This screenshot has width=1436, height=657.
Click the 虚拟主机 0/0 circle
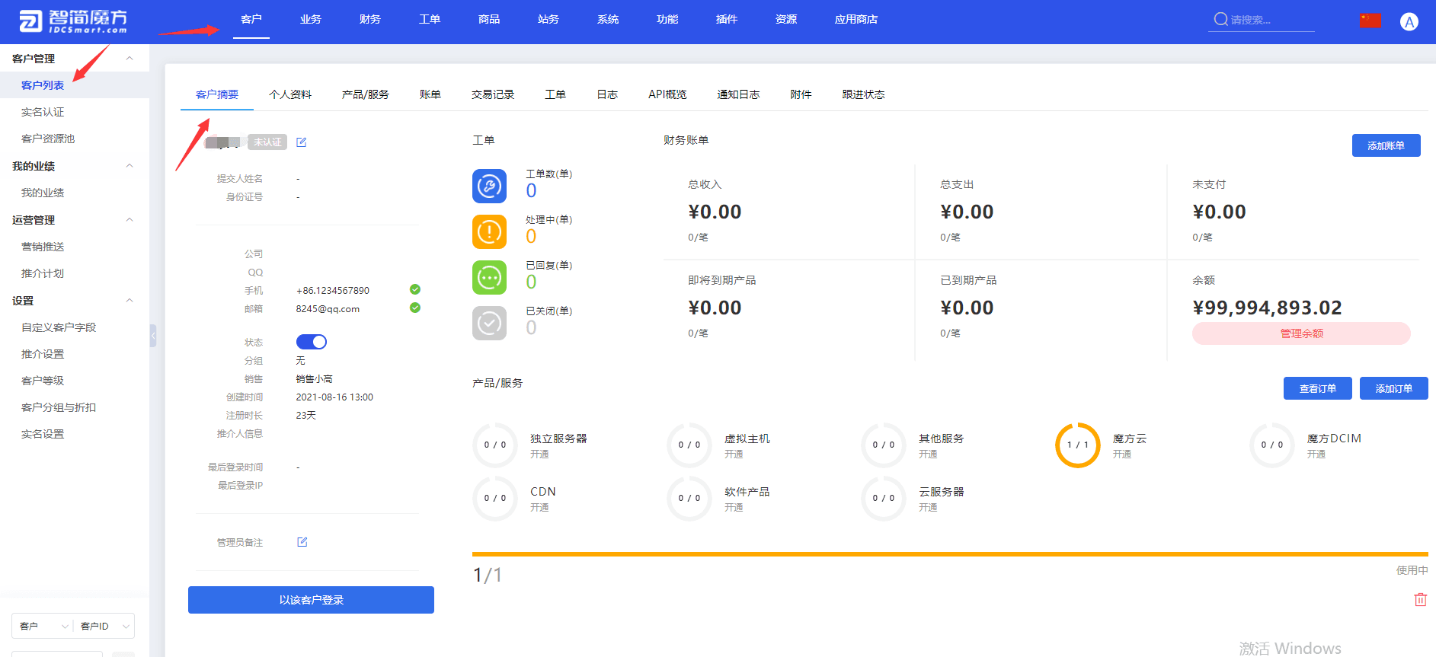coord(689,445)
